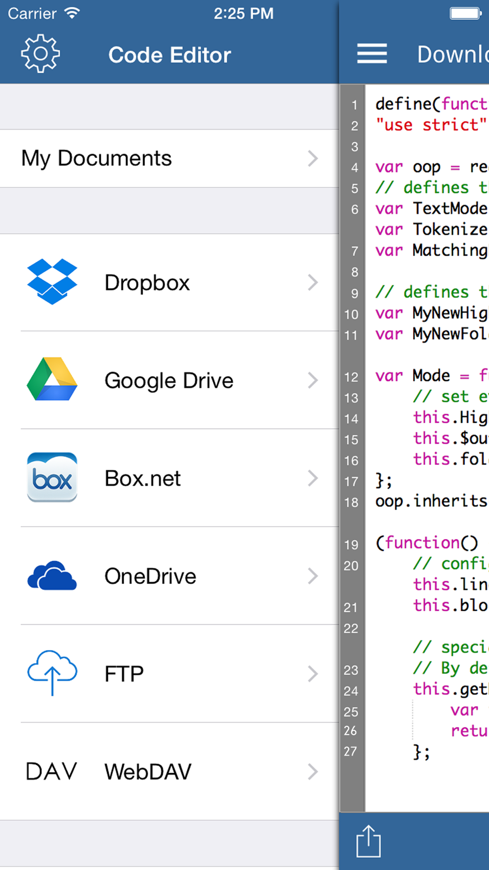489x870 pixels.
Task: Expand the Box.net row chevron
Action: (313, 478)
